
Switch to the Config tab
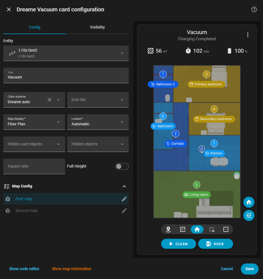[35, 27]
